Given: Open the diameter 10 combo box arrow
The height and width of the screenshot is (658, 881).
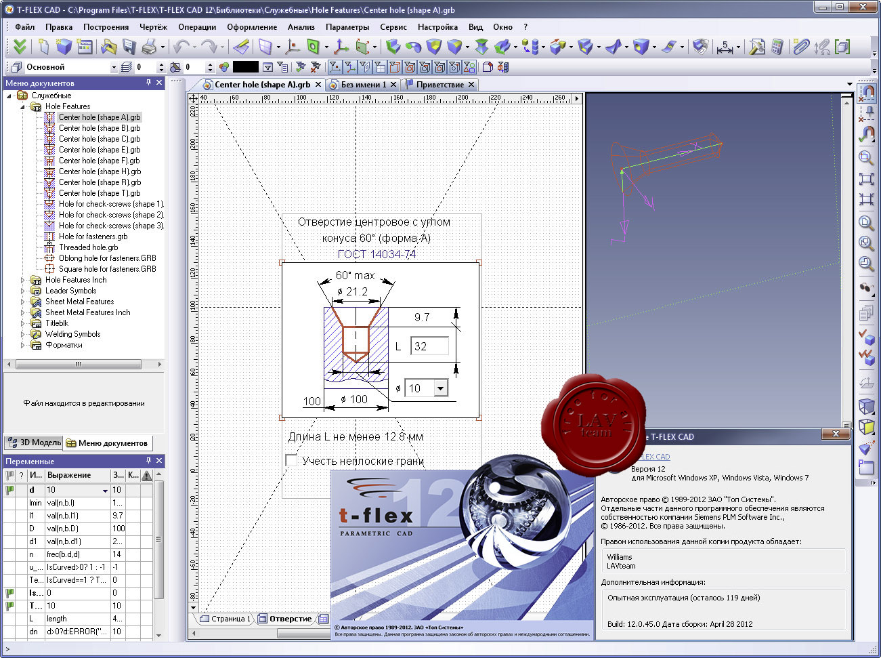Looking at the screenshot, I should 441,388.
